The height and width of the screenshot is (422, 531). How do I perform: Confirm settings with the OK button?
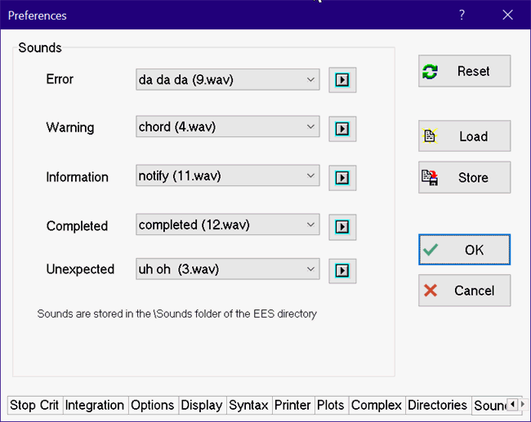point(464,250)
